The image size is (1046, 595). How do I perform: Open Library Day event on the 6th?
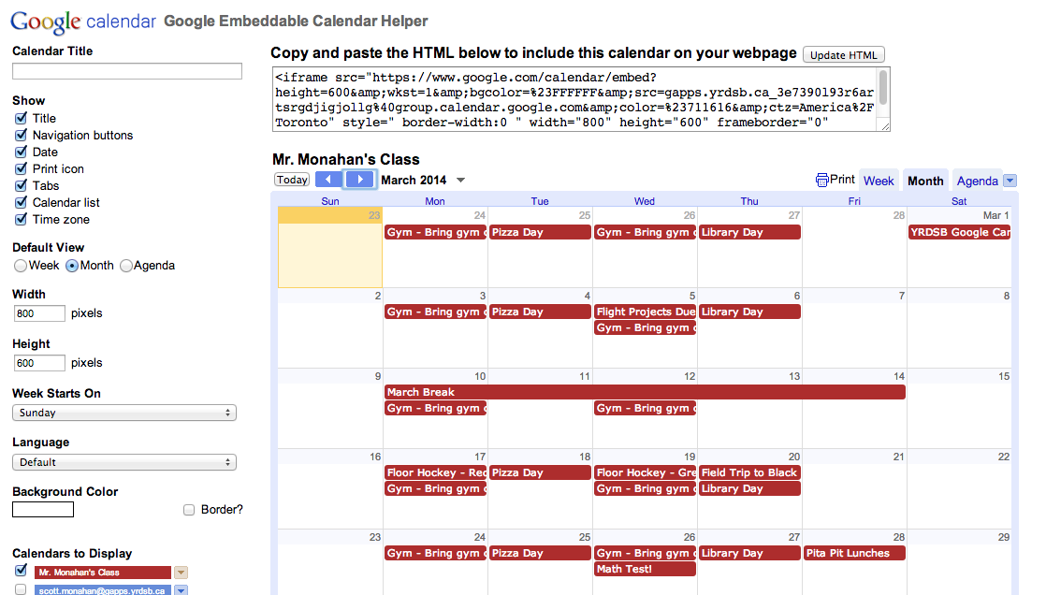point(749,312)
